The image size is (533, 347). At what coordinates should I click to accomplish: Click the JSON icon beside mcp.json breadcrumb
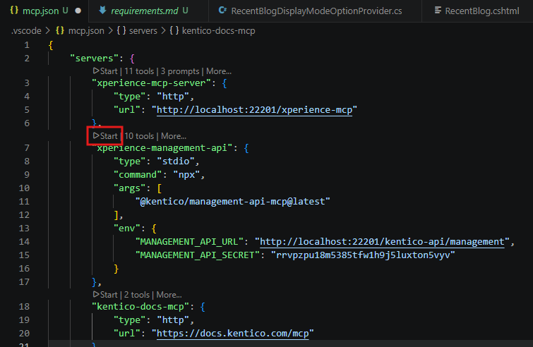60,30
